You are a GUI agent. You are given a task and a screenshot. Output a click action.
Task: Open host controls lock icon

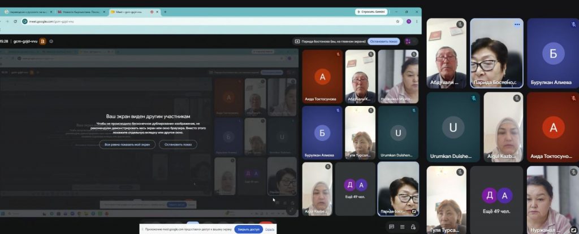pyautogui.click(x=413, y=227)
